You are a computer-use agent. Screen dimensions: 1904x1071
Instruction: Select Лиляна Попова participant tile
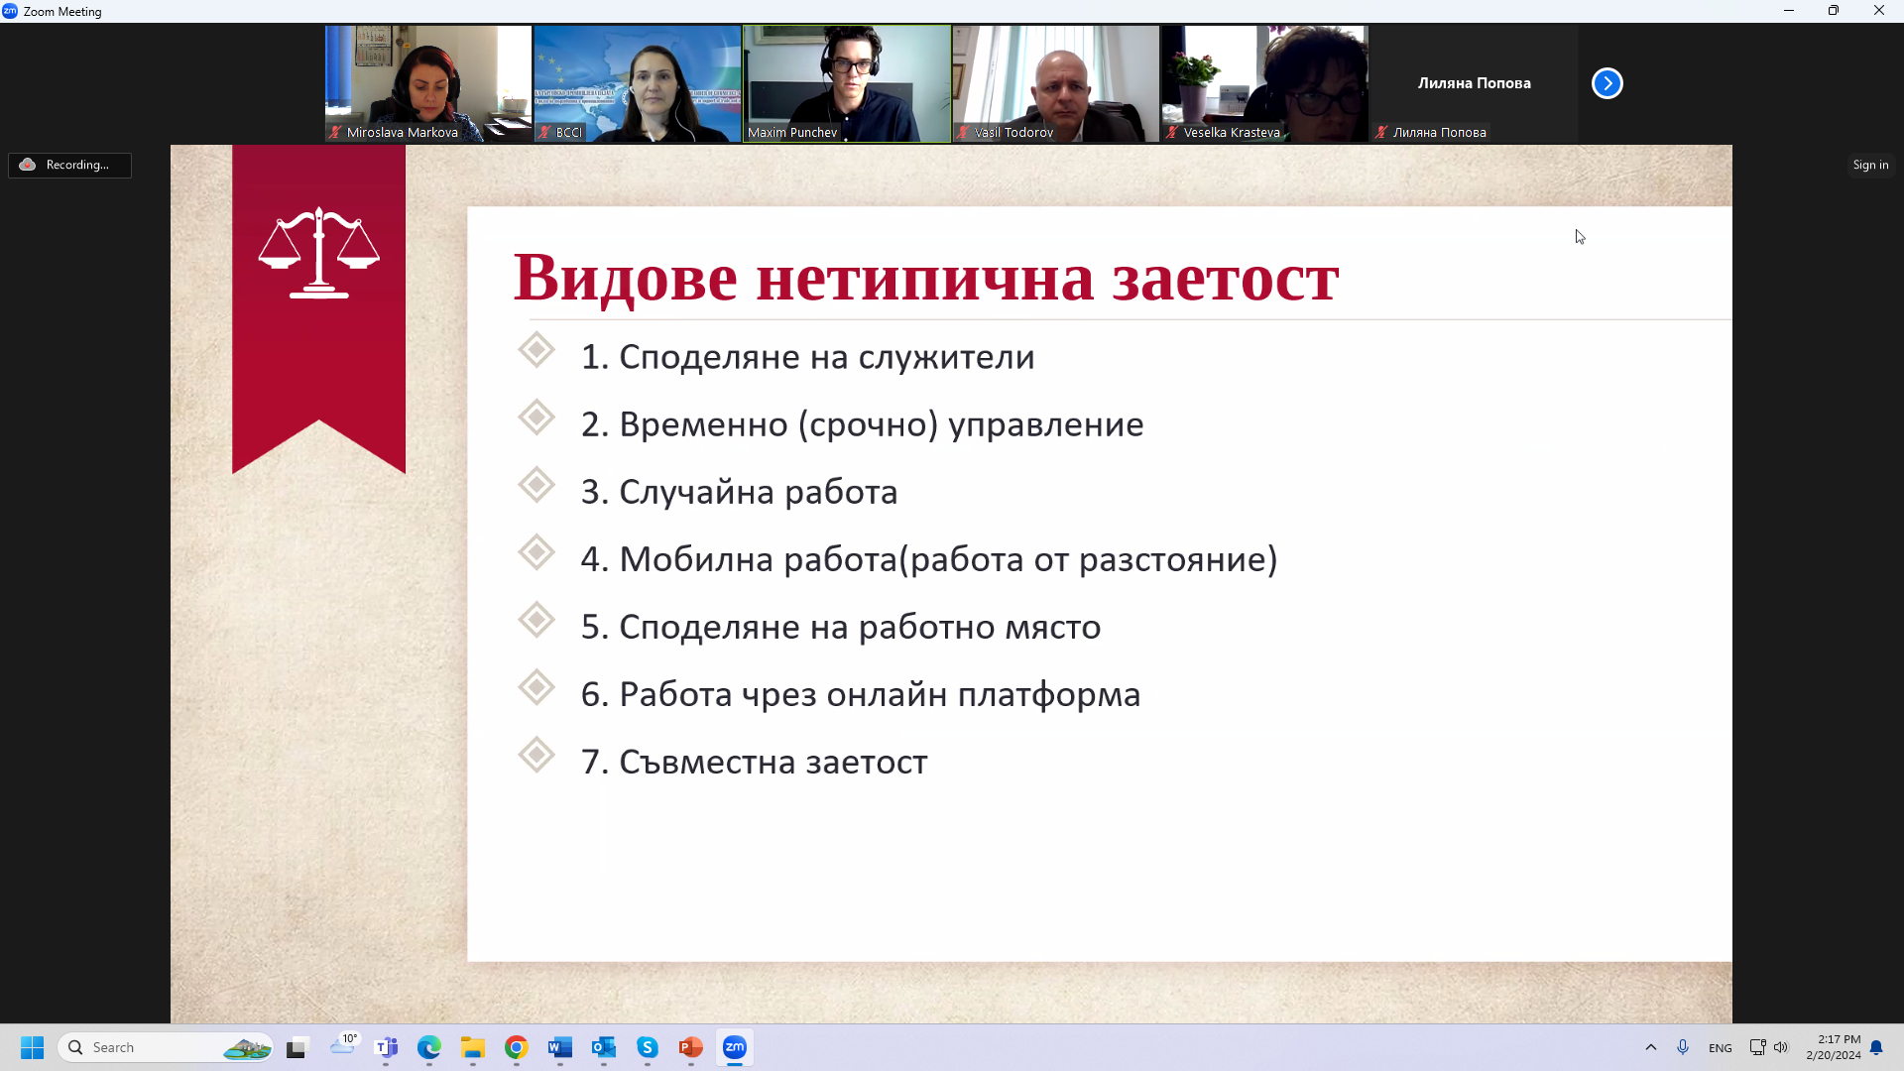click(x=1475, y=83)
